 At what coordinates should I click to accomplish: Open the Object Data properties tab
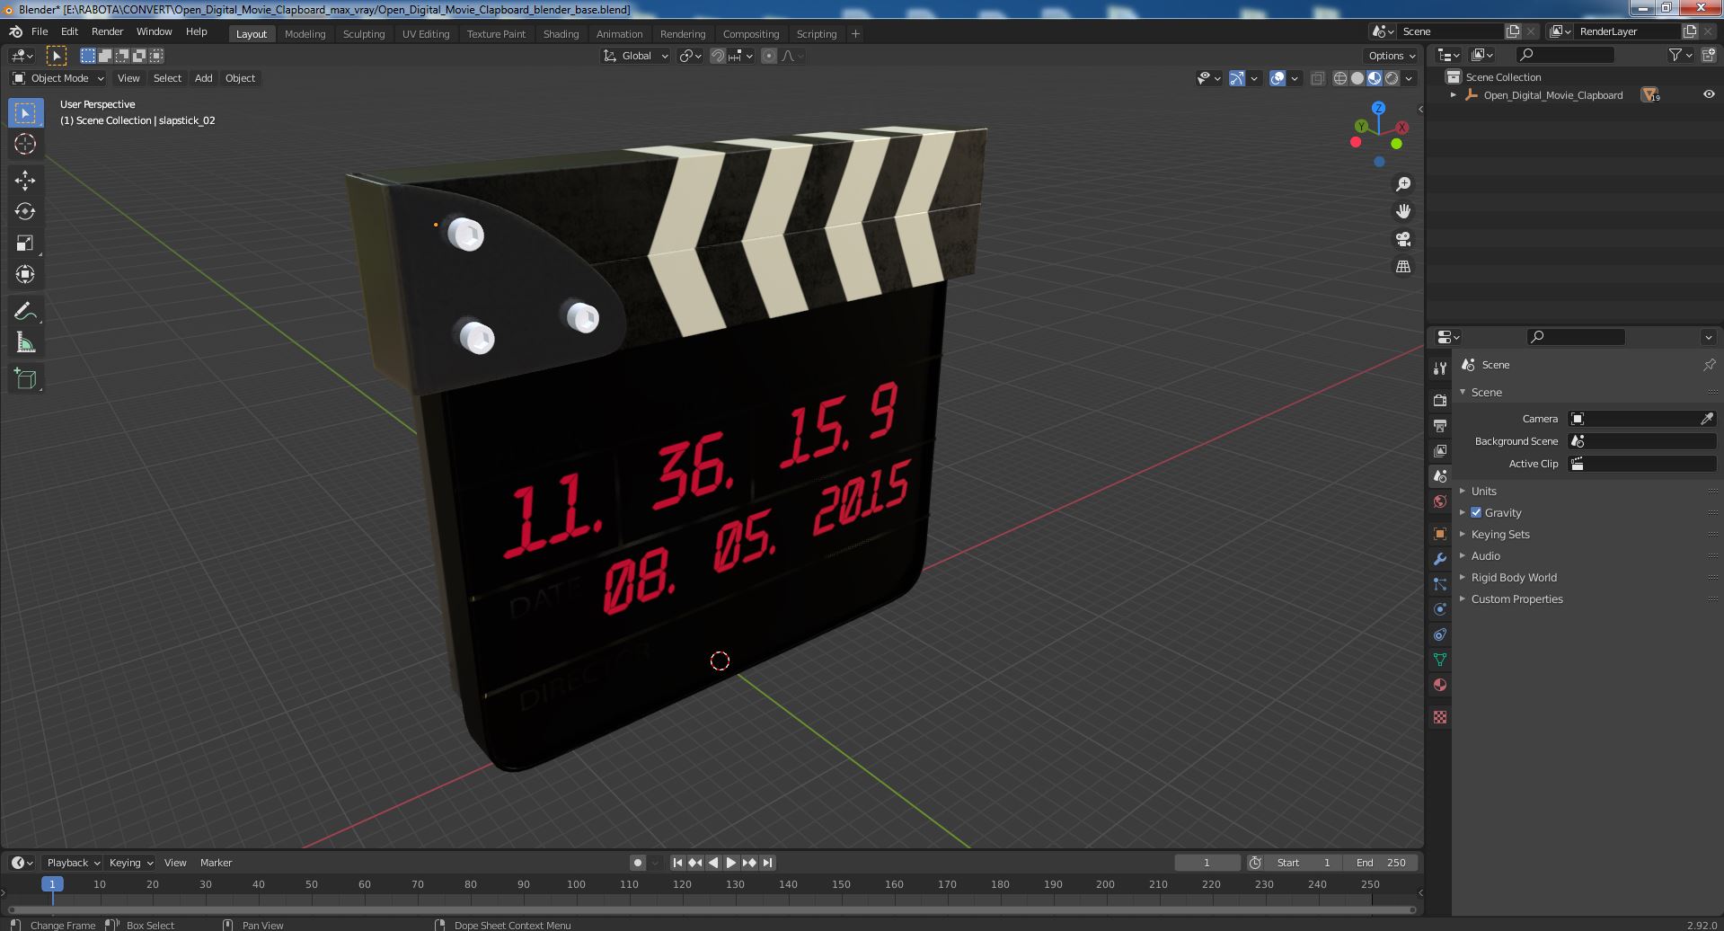(1440, 660)
